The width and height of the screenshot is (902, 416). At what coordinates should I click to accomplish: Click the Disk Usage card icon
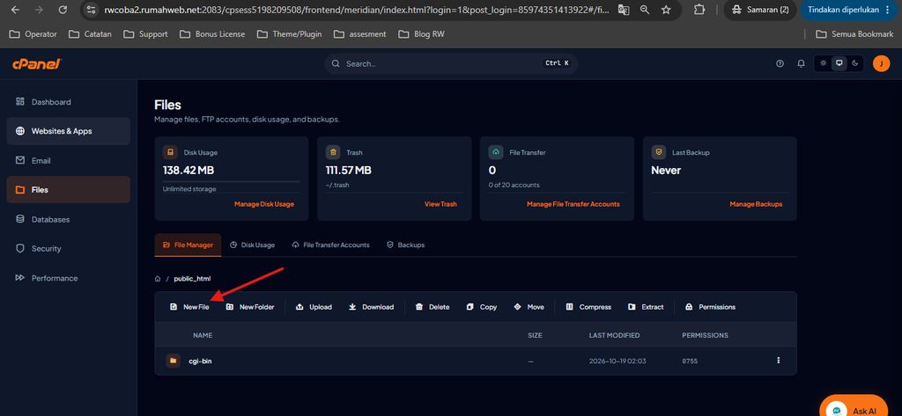[x=170, y=152]
